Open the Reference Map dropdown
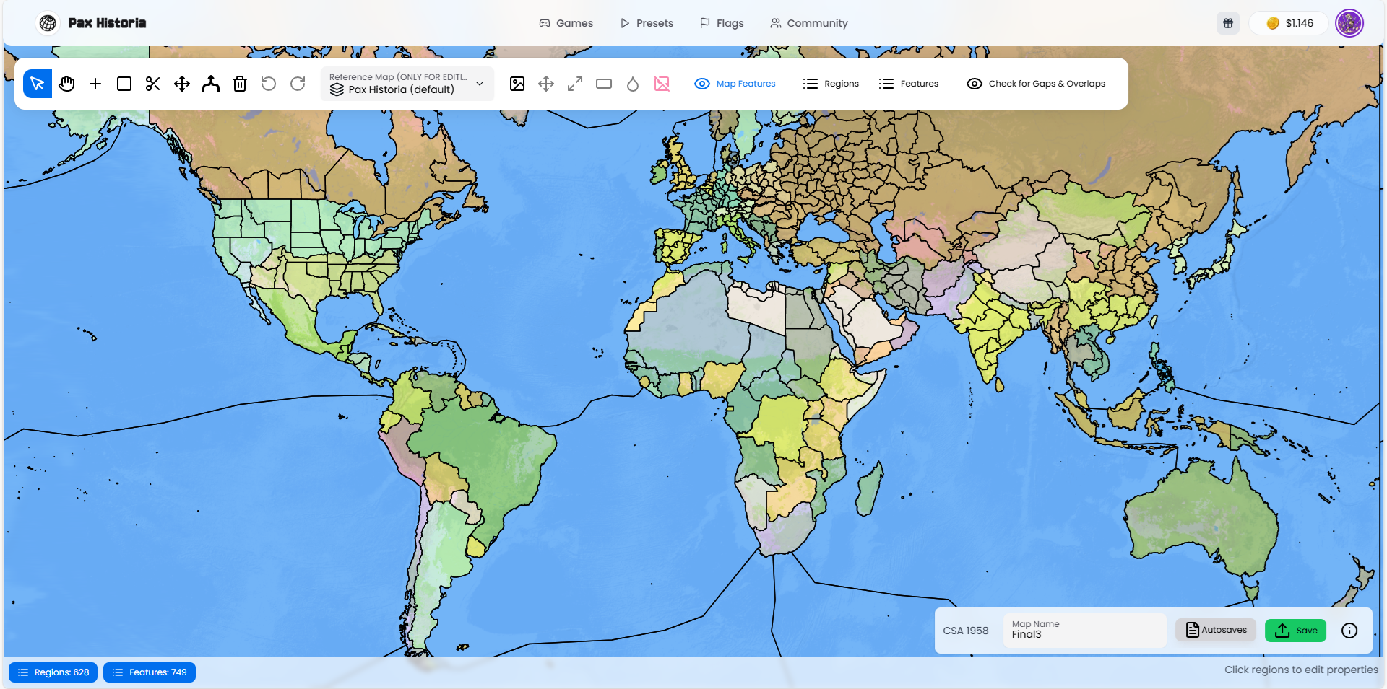 407,84
